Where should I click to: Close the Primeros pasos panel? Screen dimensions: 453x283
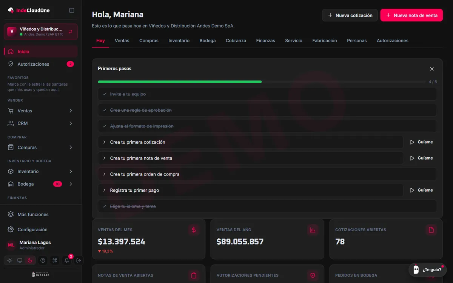tap(432, 69)
